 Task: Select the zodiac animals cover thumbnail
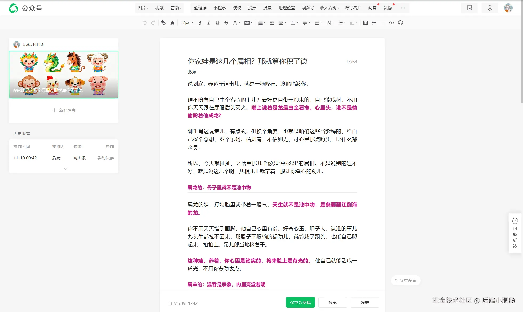63,75
